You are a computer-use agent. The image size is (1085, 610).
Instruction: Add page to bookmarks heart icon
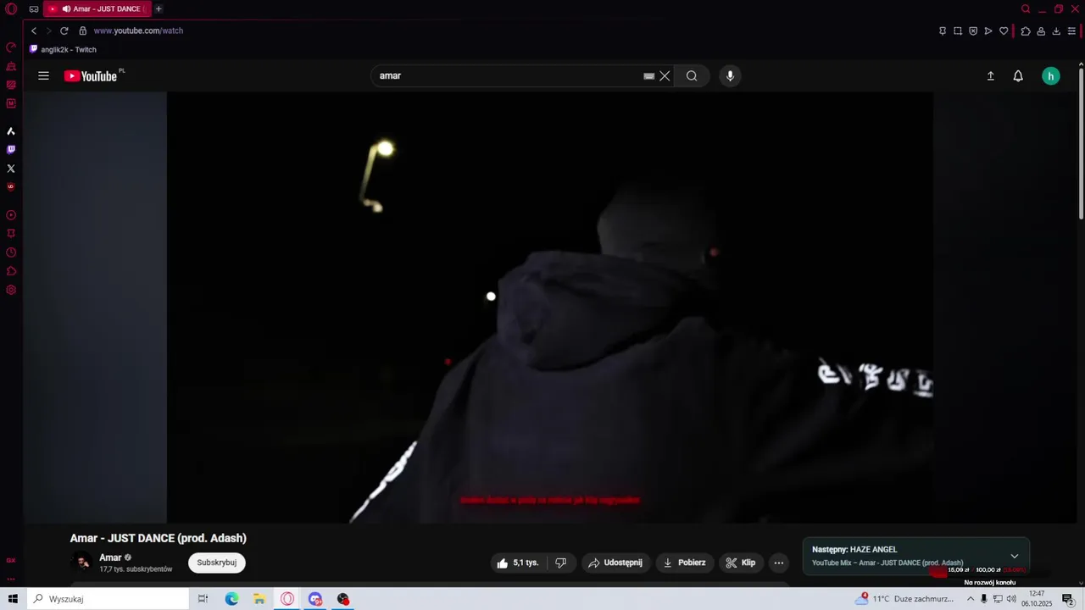pos(1004,31)
